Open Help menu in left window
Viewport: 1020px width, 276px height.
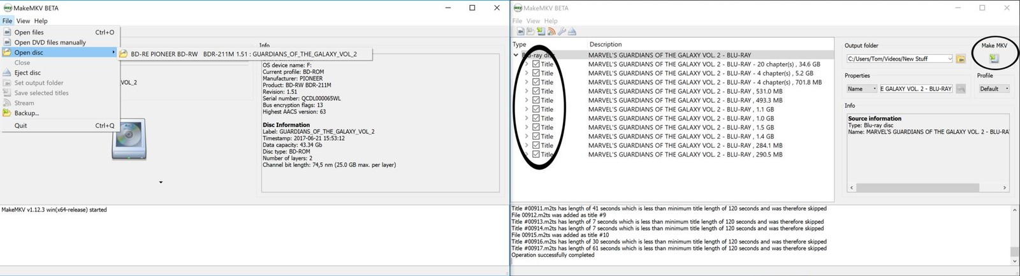(41, 21)
